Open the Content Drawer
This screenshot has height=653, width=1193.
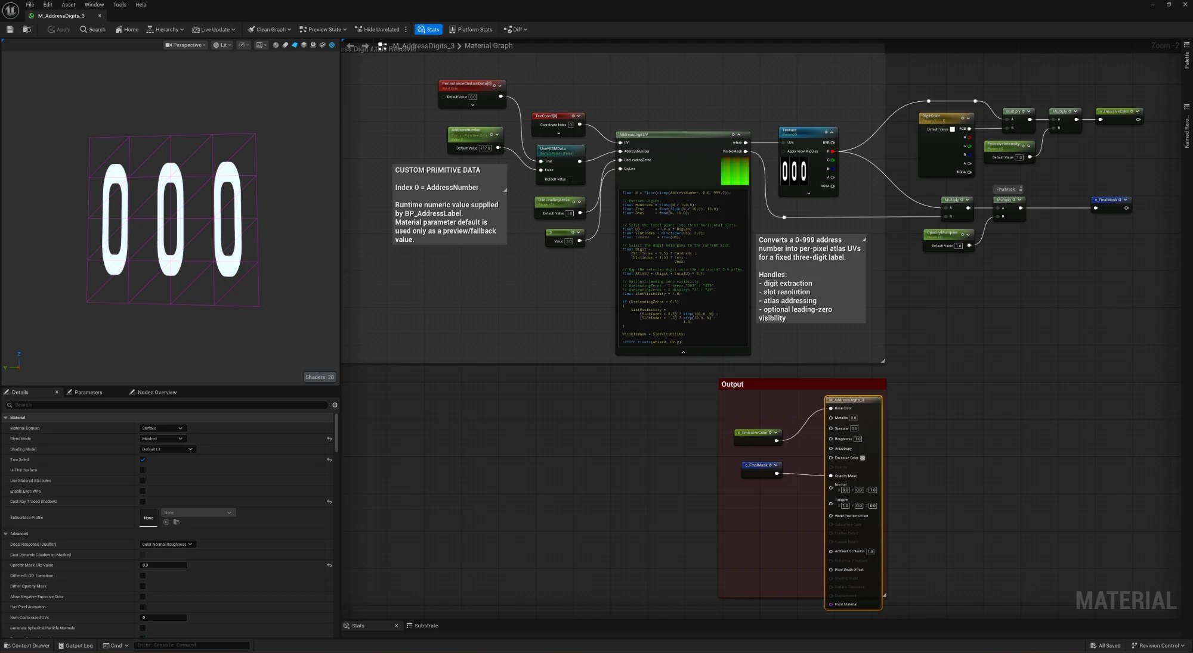click(x=27, y=645)
